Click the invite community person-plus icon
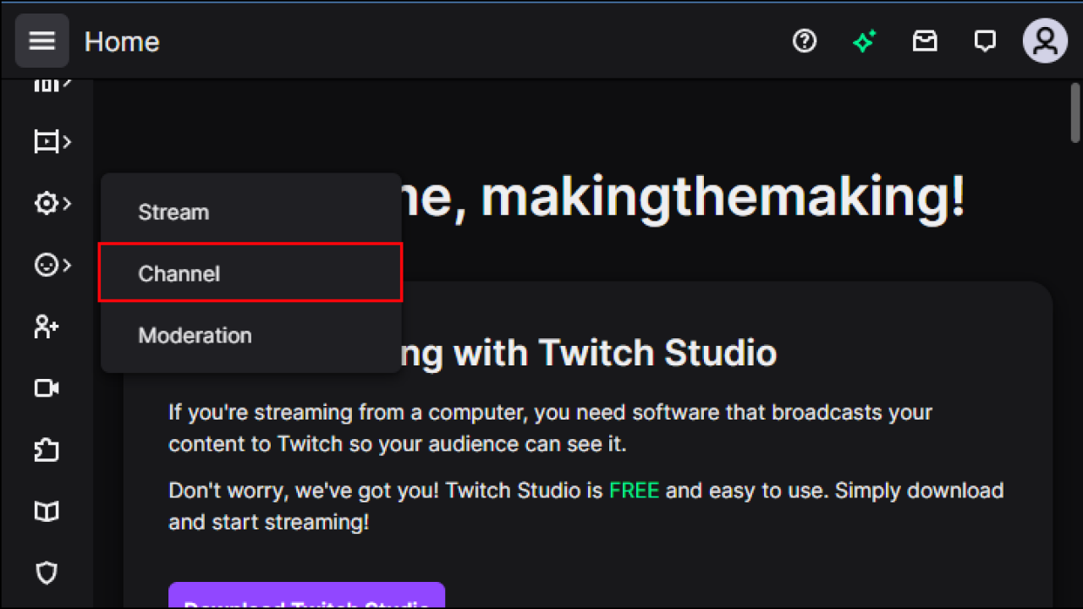The height and width of the screenshot is (609, 1083). pyautogui.click(x=46, y=326)
